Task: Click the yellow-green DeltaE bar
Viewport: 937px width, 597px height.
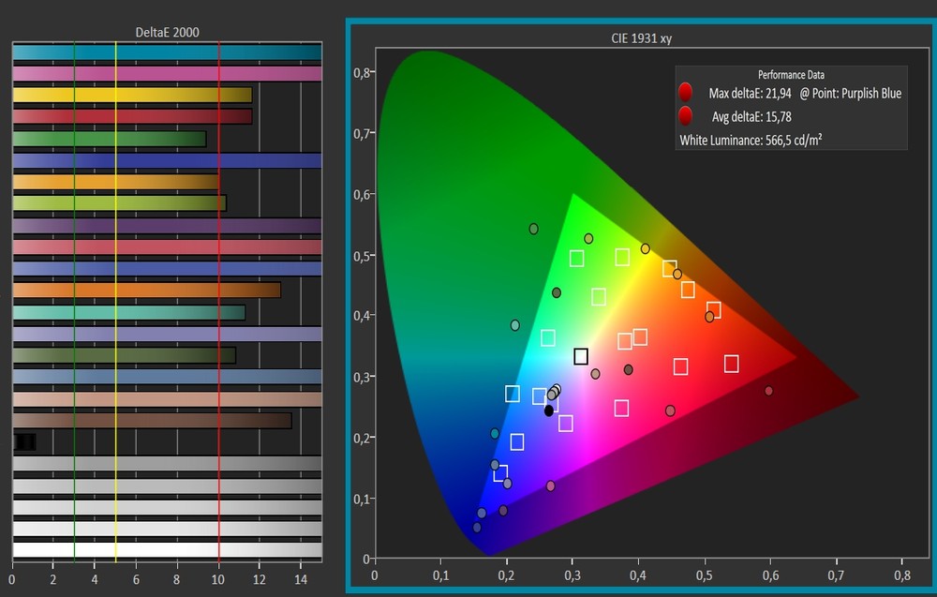Action: click(120, 203)
